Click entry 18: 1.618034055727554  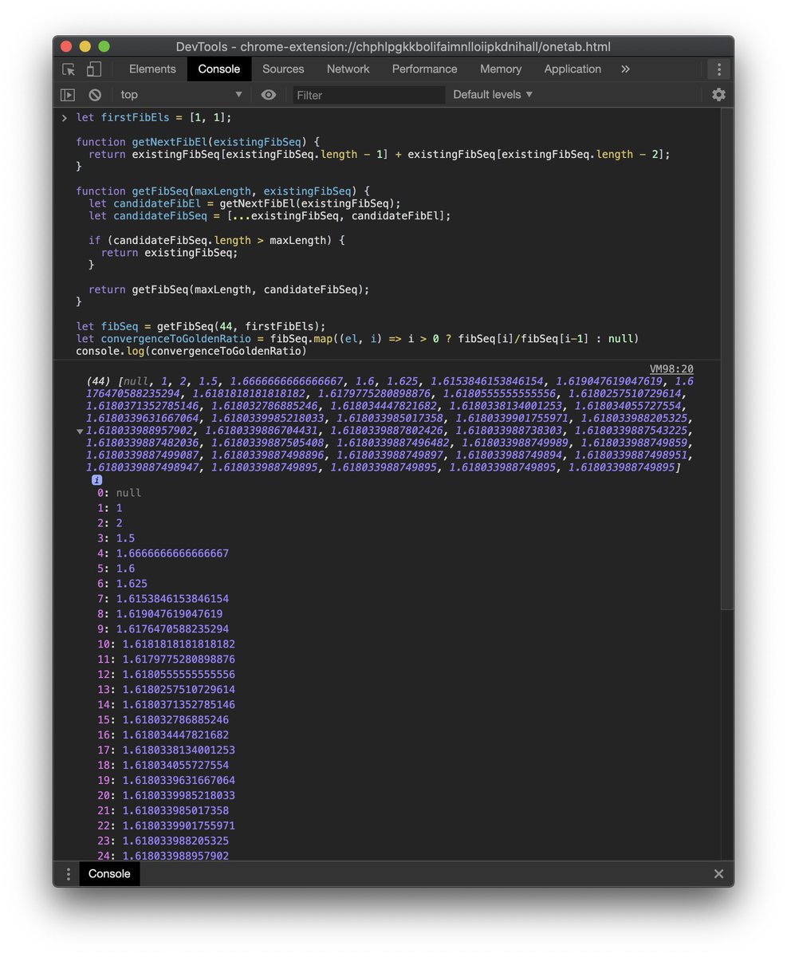point(163,765)
